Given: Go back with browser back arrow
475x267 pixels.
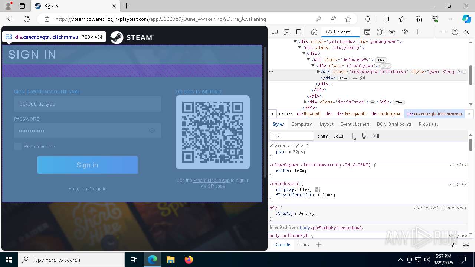Looking at the screenshot, I should coord(10,19).
